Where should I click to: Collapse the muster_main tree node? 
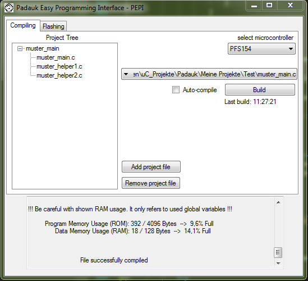point(20,48)
